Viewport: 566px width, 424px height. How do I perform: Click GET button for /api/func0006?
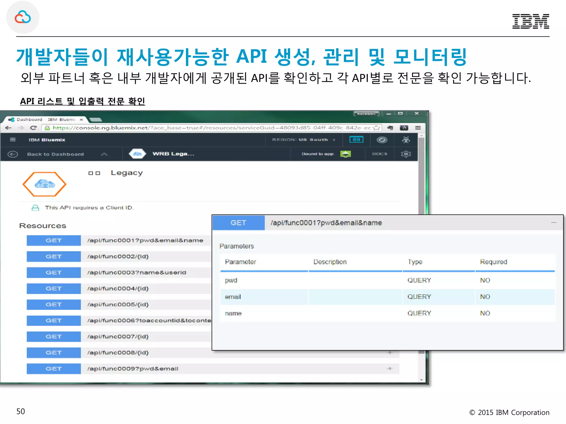point(54,320)
